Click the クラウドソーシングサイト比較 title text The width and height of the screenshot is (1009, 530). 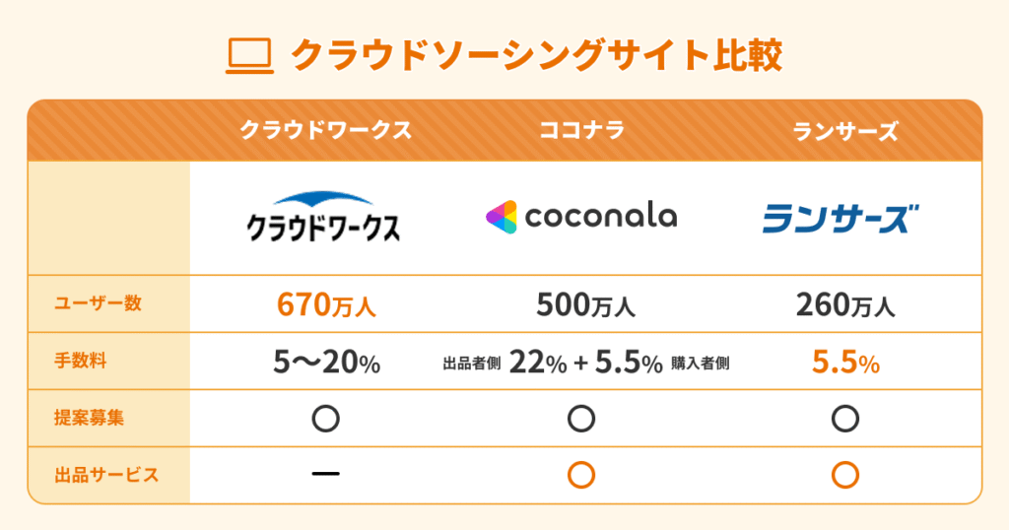coord(537,56)
